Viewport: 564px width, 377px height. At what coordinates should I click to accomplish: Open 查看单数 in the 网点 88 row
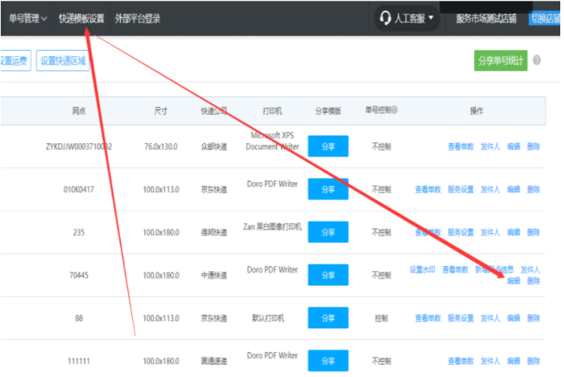pyautogui.click(x=427, y=318)
